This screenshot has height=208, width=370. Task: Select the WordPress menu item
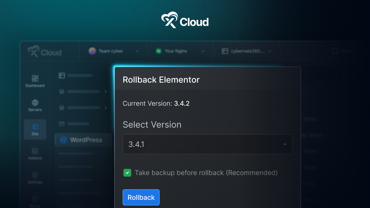82,140
